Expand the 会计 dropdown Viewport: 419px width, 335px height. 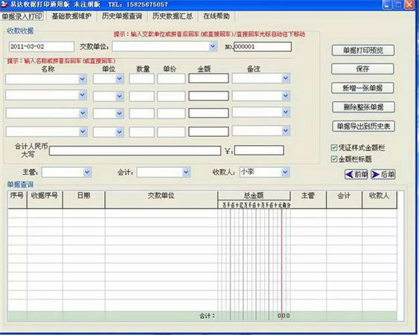coord(186,173)
